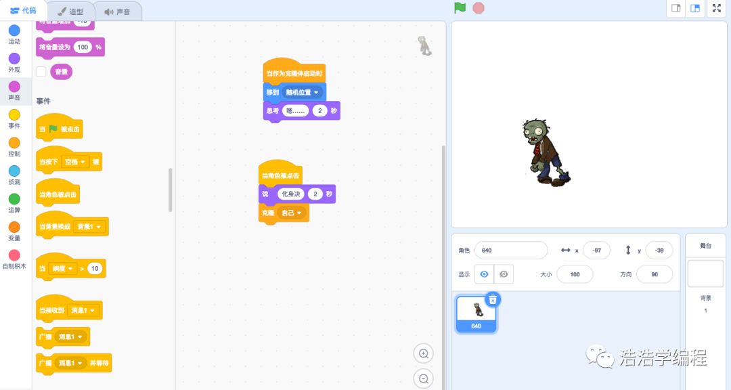The height and width of the screenshot is (390, 731).
Task: Select the 侦测 block category
Action: click(14, 175)
